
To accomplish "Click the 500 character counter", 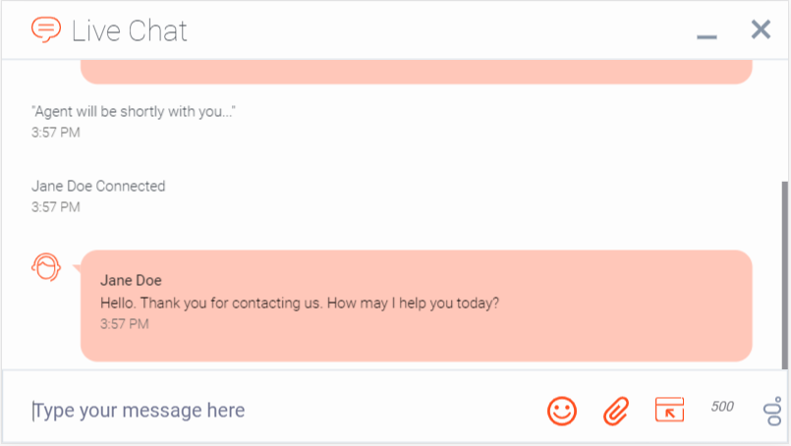I will [x=722, y=407].
